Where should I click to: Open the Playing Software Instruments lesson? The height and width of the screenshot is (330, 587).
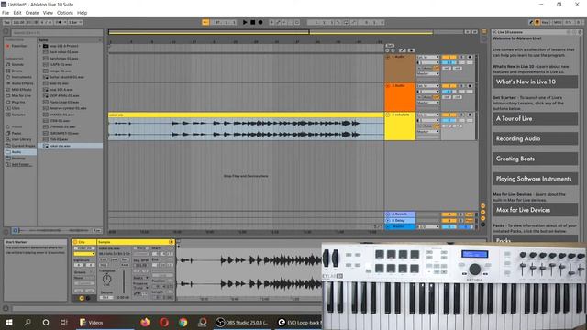pos(535,179)
